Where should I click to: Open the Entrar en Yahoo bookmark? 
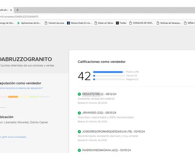coord(104,23)
